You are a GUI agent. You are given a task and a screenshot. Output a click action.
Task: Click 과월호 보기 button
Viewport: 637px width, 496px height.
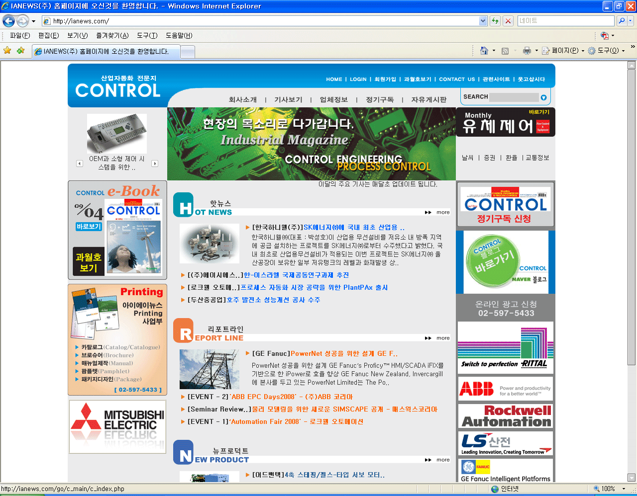click(89, 262)
